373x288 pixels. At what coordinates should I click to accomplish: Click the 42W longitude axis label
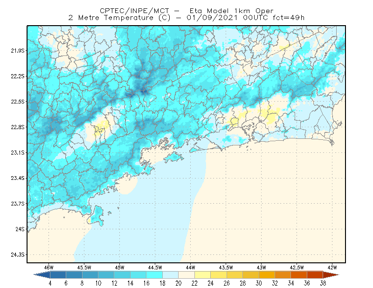332,267
